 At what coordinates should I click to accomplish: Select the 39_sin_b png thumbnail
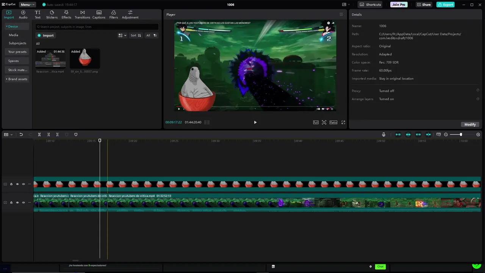85,58
